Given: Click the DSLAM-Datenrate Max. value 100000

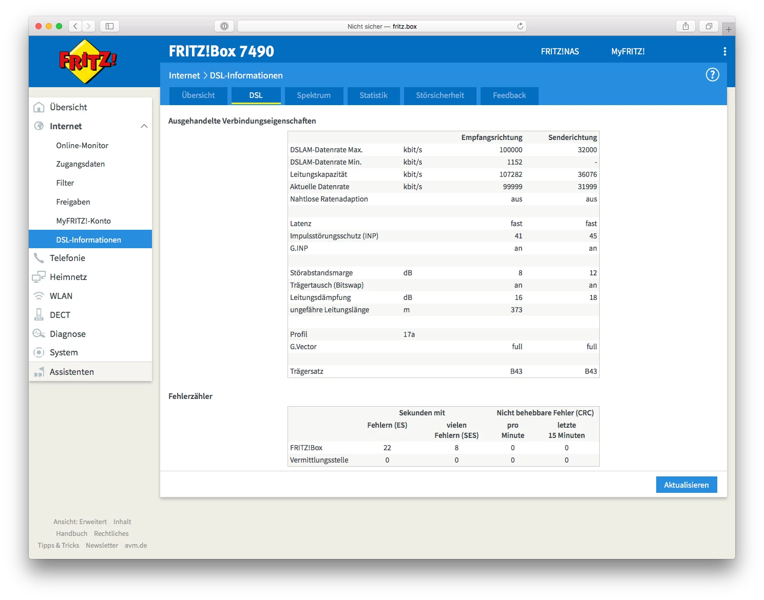Looking at the screenshot, I should coord(511,150).
